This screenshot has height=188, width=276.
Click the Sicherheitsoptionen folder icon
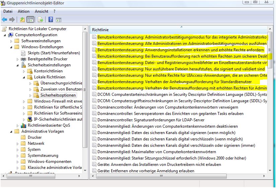coord(36,95)
